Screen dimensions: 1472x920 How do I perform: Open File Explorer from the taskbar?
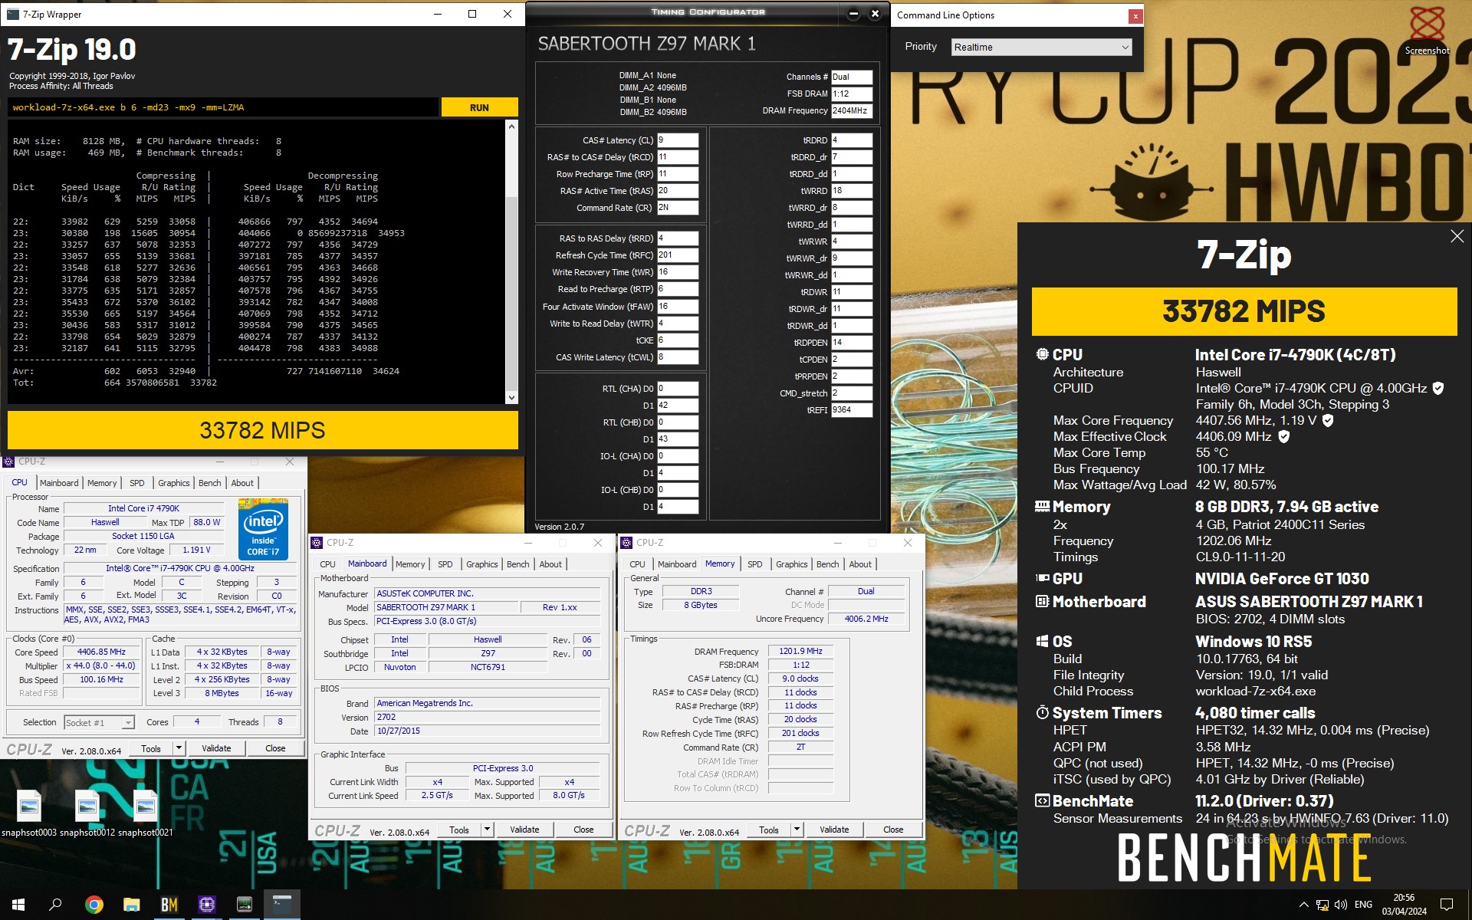coord(132,905)
